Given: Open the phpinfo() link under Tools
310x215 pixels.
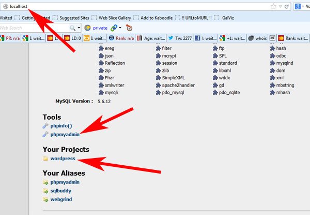Looking at the screenshot, I should coord(61,126).
